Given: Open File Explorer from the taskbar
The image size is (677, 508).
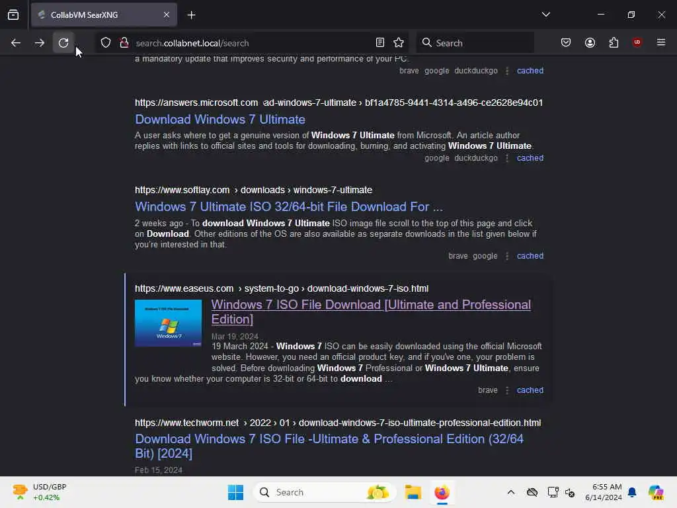Looking at the screenshot, I should click(x=413, y=492).
